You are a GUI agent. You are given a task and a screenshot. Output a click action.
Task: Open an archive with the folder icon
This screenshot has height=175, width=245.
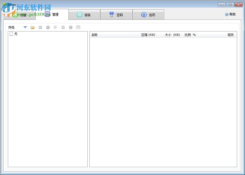[x=32, y=27]
